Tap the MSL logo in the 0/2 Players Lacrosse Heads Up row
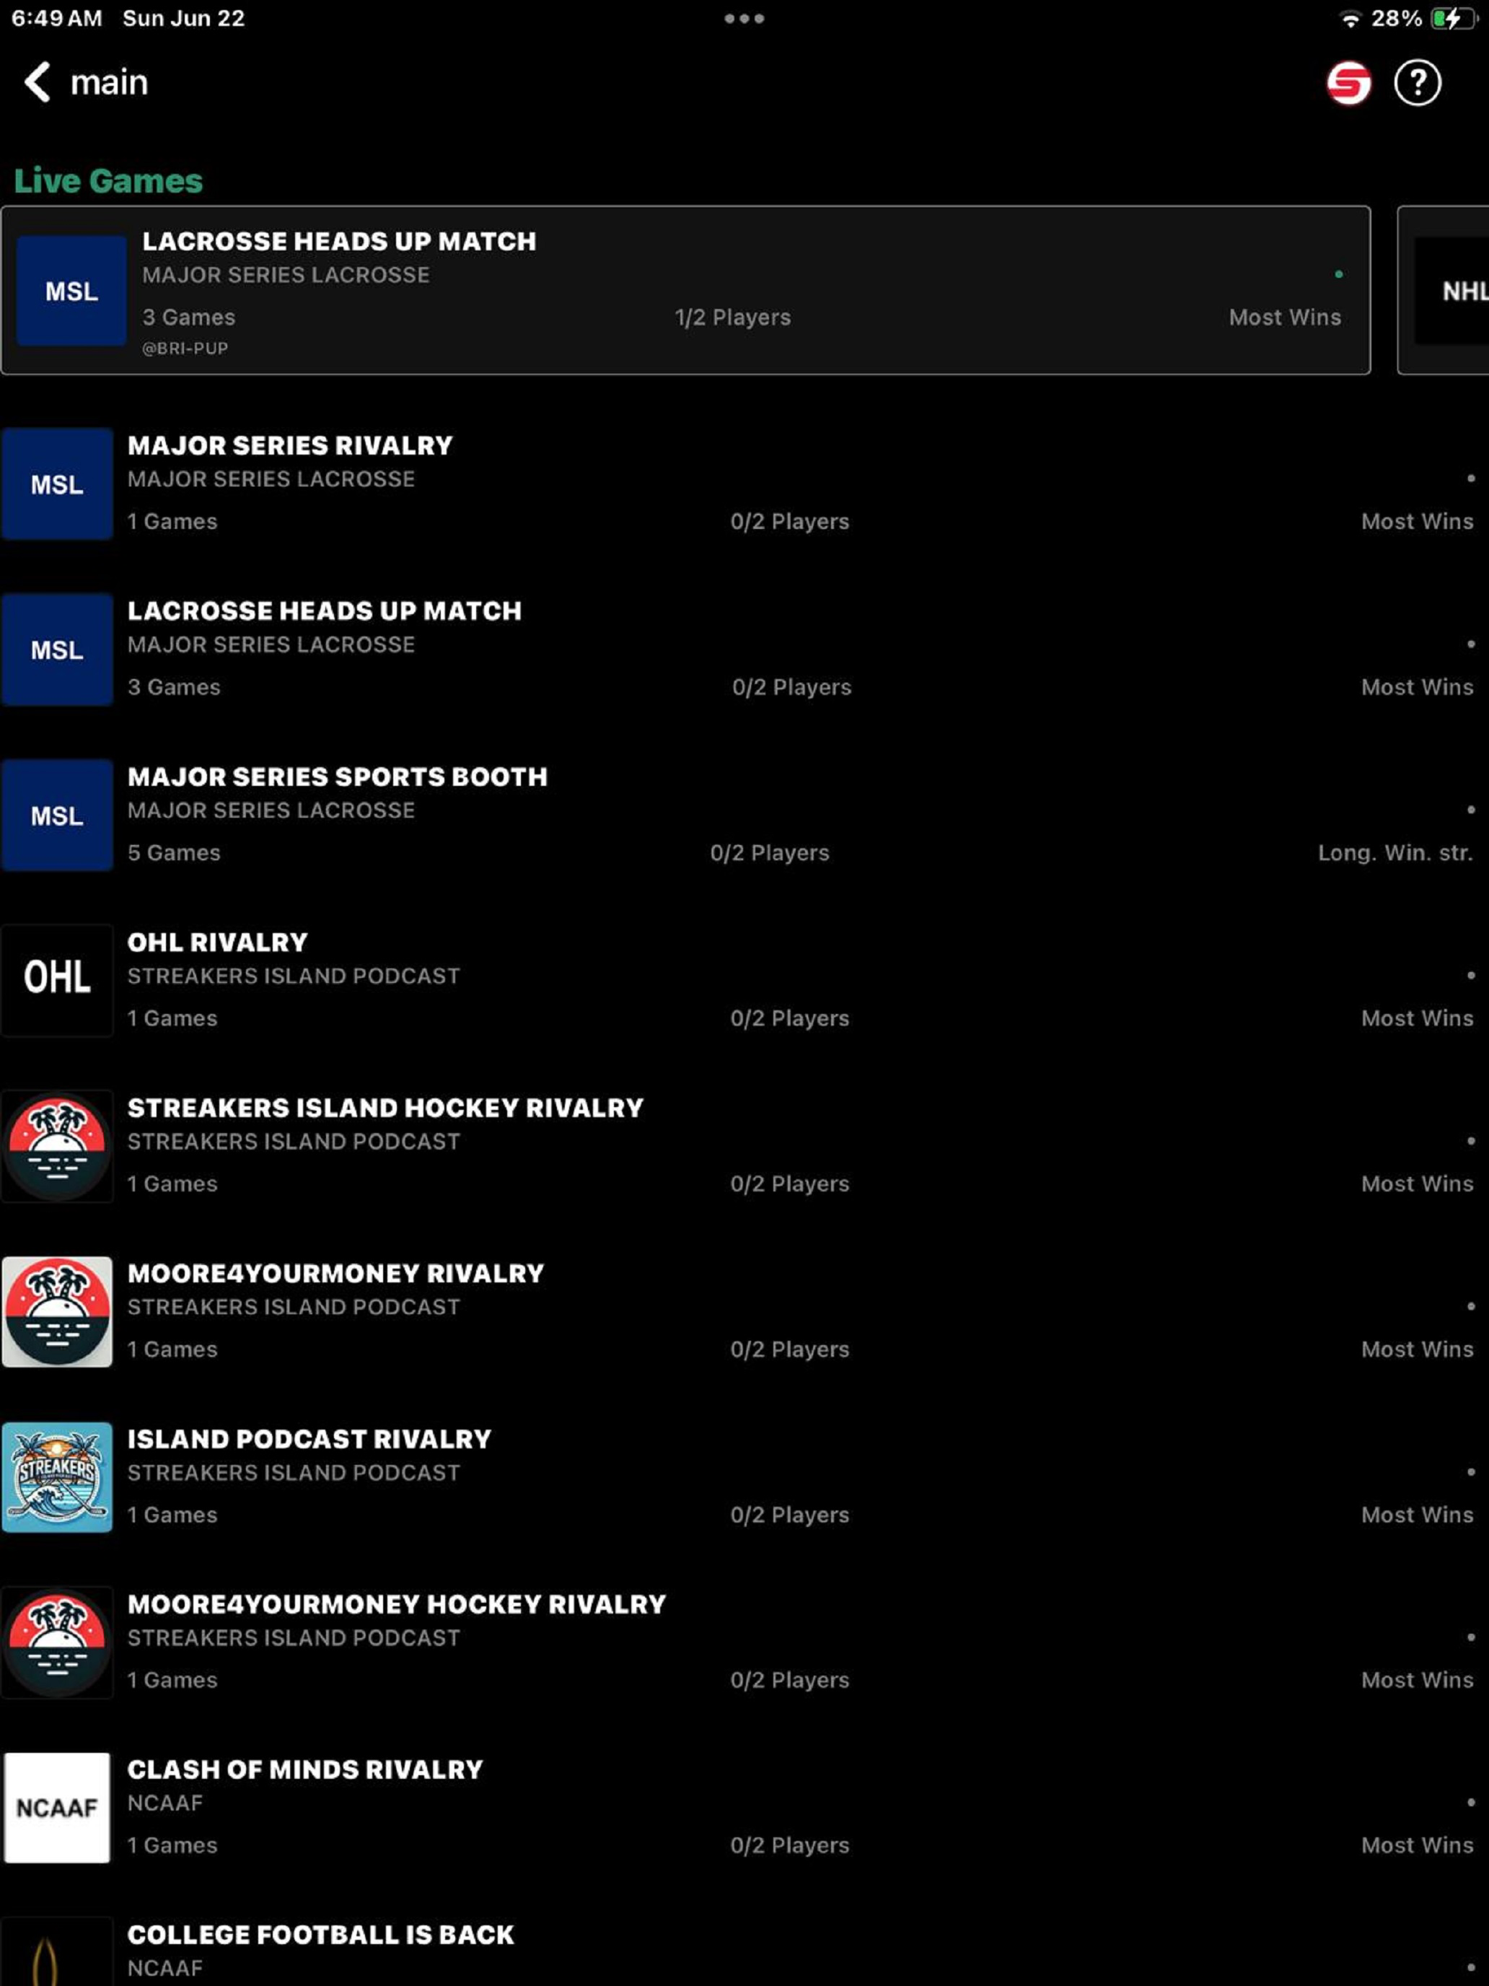 (x=58, y=649)
